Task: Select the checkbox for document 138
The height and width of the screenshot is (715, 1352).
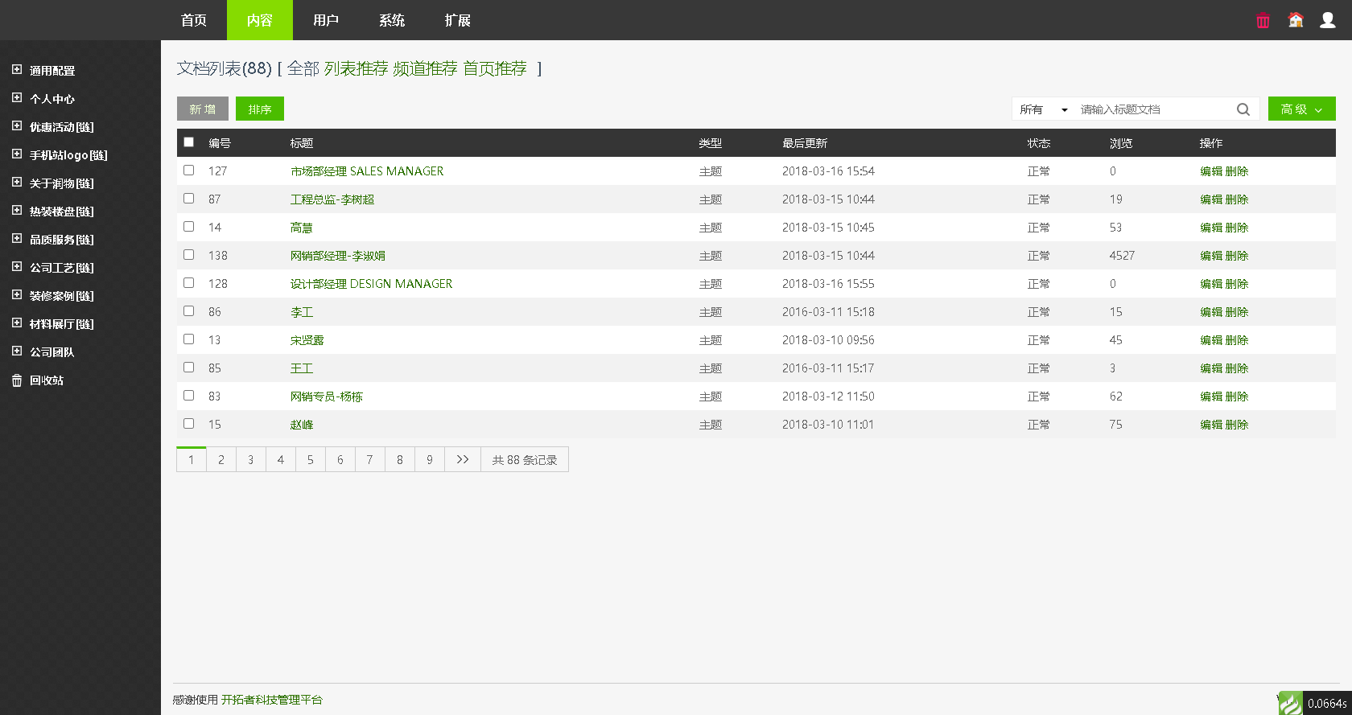Action: point(189,255)
